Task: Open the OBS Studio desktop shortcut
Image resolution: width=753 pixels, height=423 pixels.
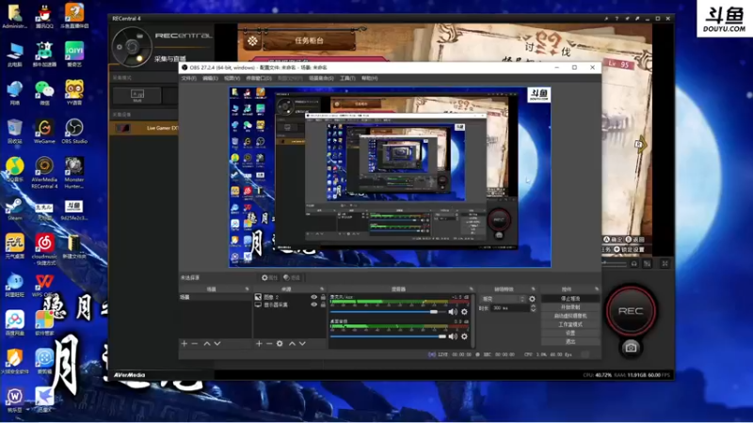Action: pos(74,131)
